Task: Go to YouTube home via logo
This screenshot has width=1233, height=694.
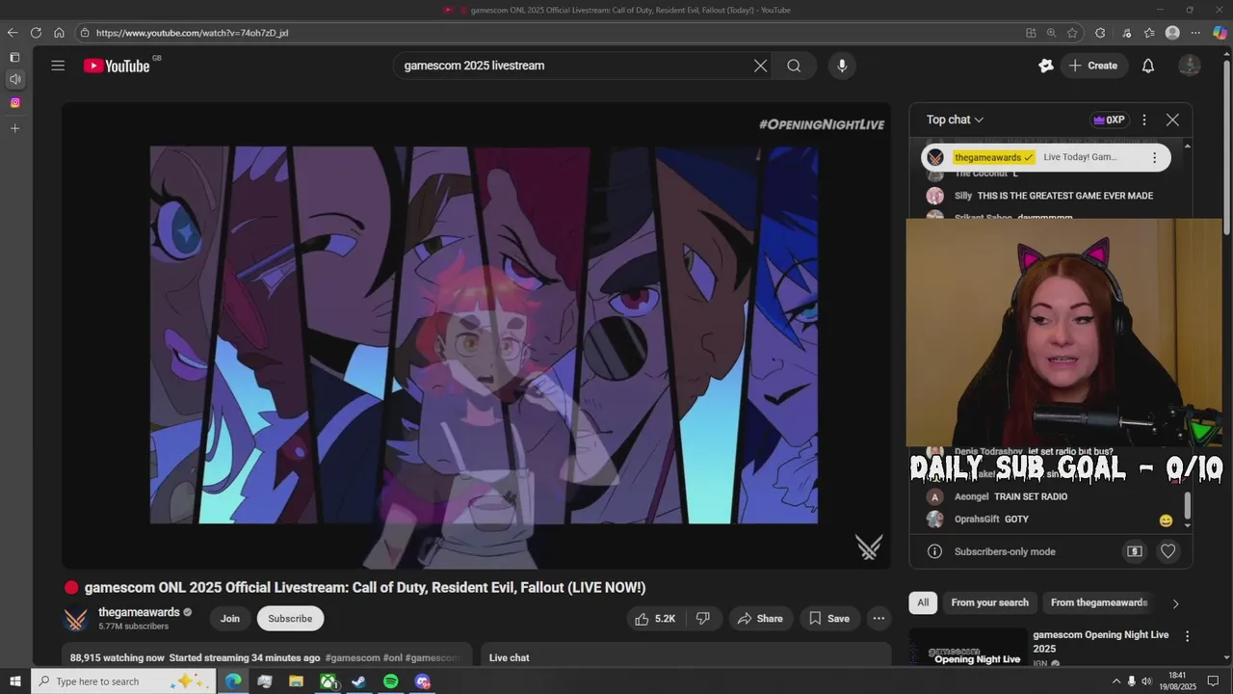Action: [x=117, y=66]
